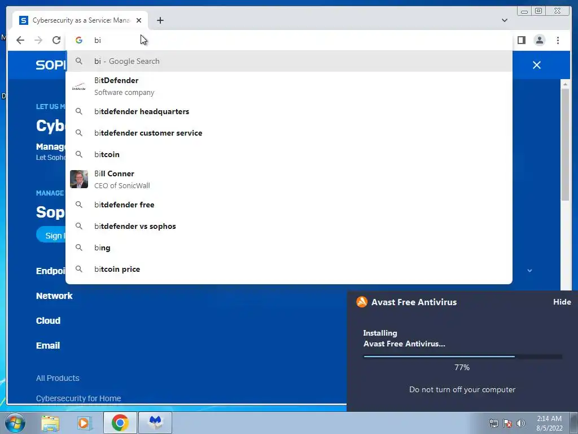Screen dimensions: 578x434
Task: Expand the Endpoint section chevron
Action: tap(529, 271)
